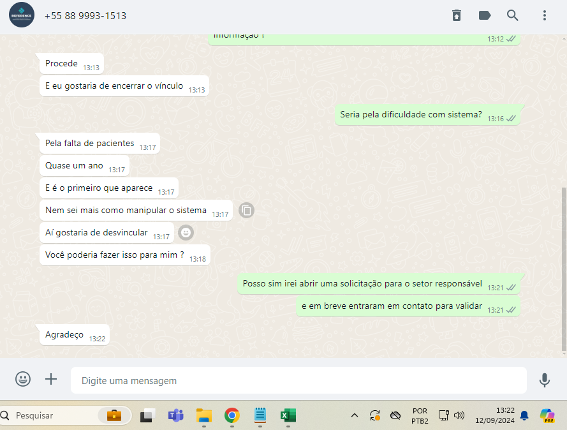Open File Explorer from taskbar
The height and width of the screenshot is (430, 567).
[204, 415]
